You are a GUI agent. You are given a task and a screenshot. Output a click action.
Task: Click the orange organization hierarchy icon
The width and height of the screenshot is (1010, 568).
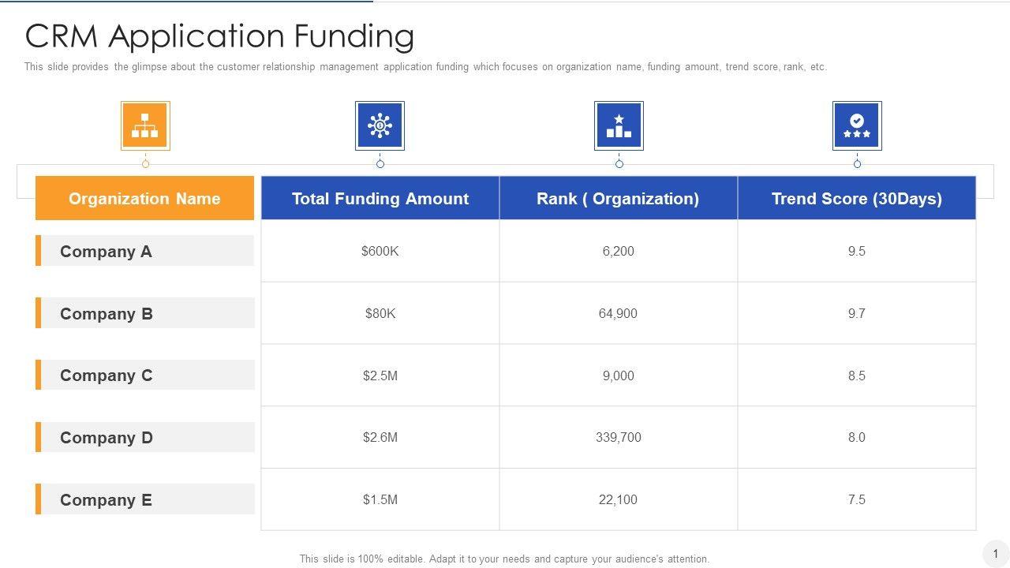145,125
